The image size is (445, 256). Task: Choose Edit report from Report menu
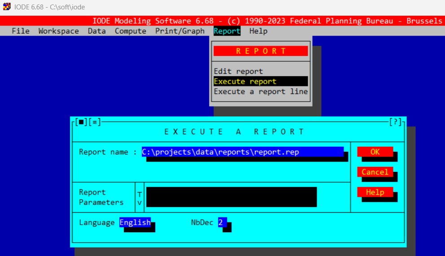tap(261, 71)
